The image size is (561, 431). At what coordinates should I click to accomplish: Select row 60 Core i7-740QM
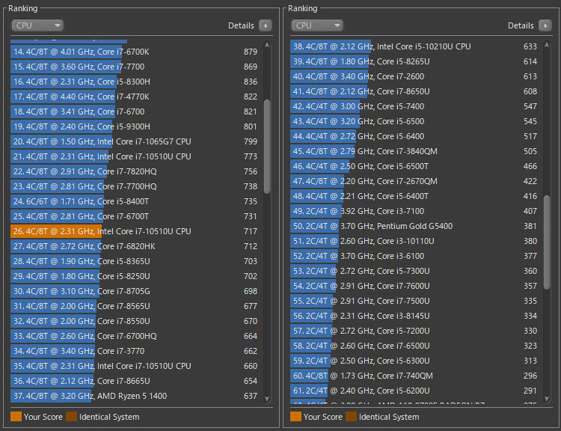pyautogui.click(x=415, y=376)
